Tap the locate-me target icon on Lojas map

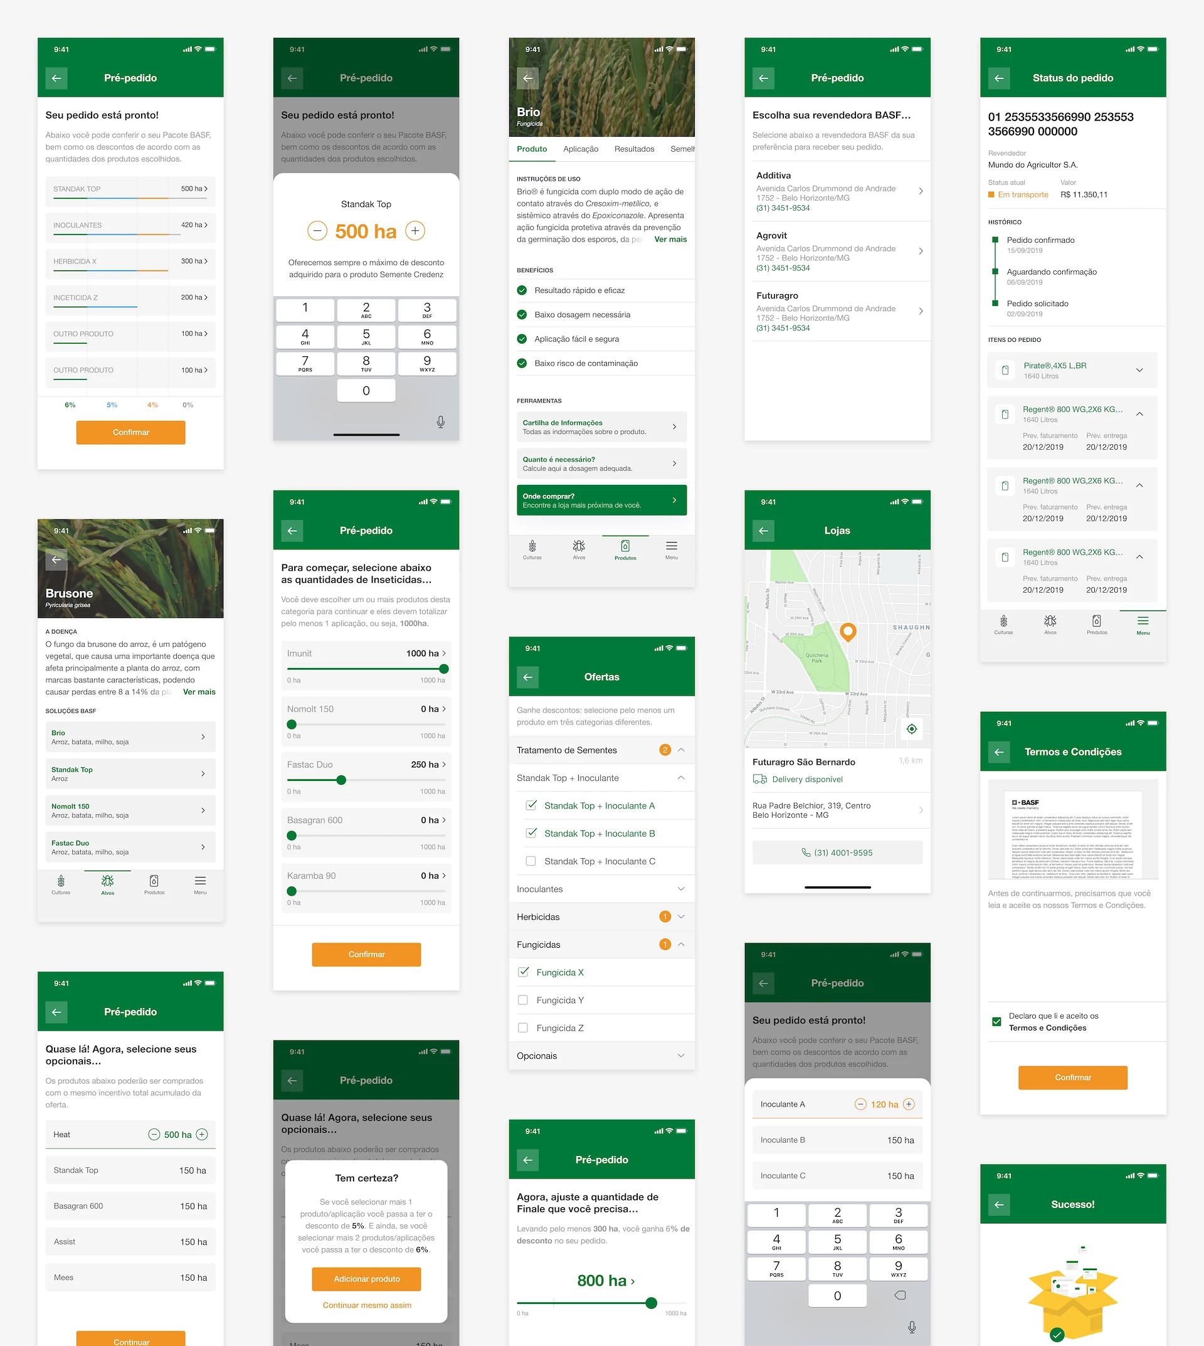pyautogui.click(x=912, y=729)
